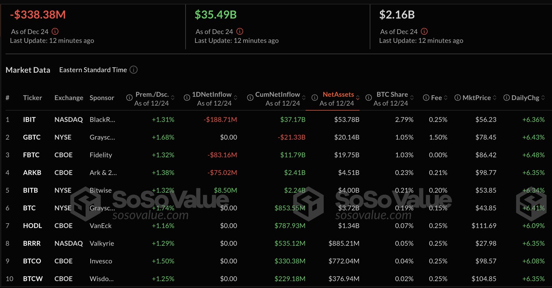Select the Ticker column header
The image size is (552, 288).
tap(32, 98)
